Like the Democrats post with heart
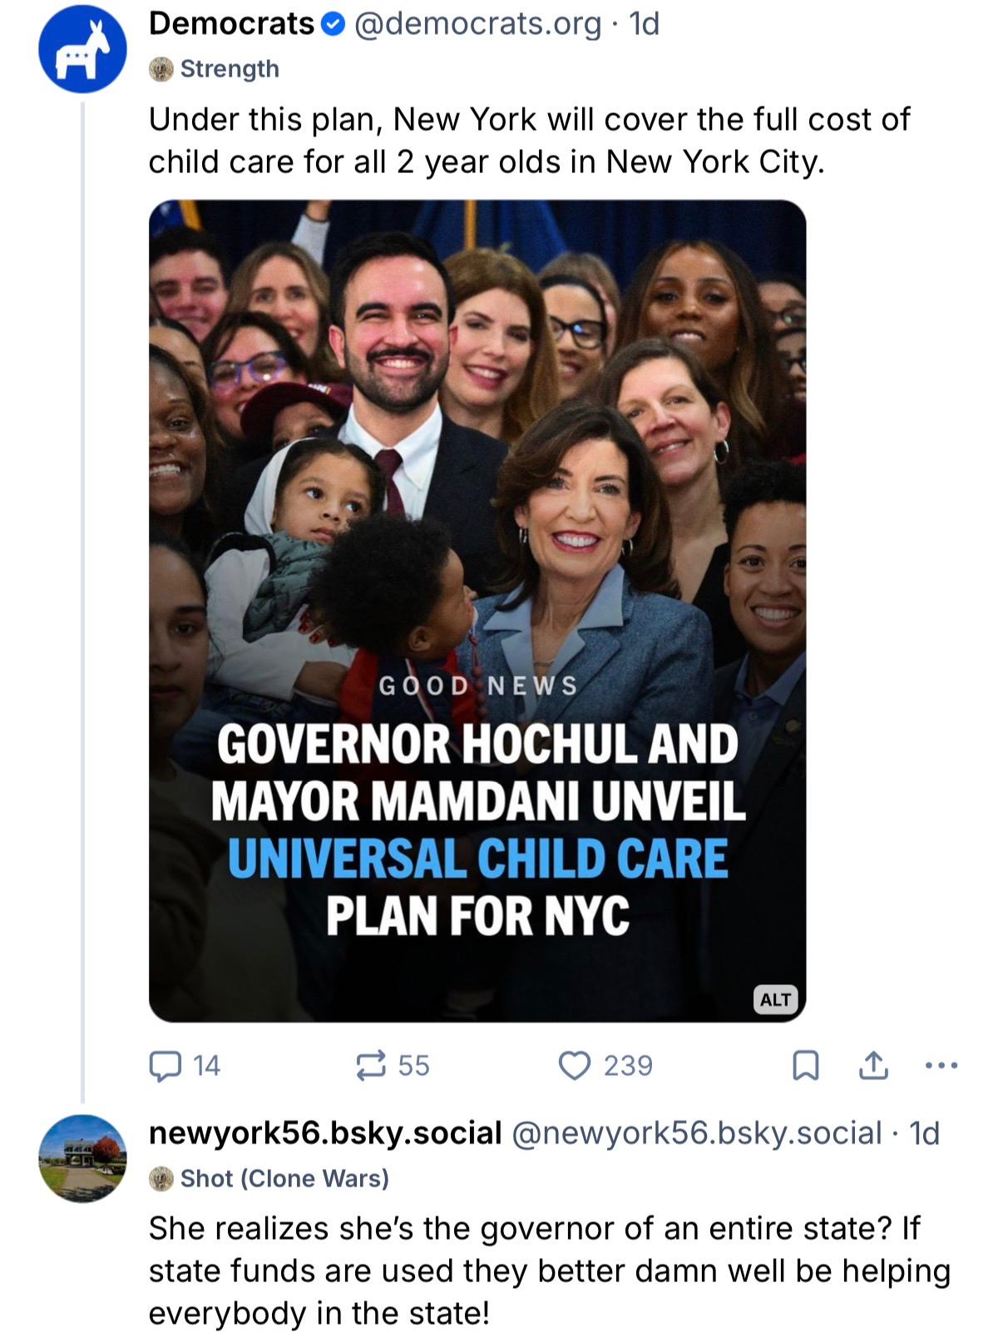This screenshot has width=1003, height=1342. pos(574,1065)
